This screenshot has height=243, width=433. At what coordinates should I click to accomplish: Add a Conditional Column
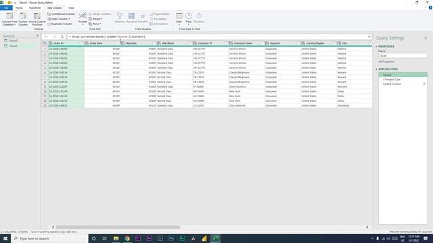[61, 13]
